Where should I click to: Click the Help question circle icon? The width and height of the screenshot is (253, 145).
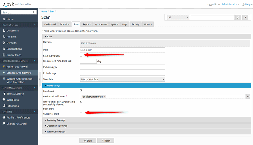(x=243, y=4)
